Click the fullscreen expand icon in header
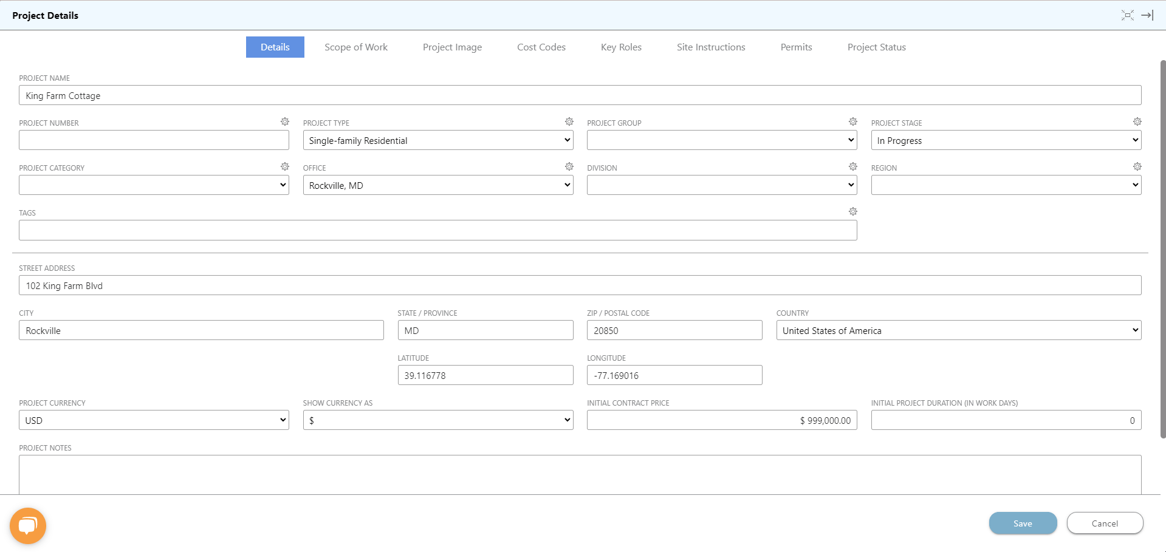The image size is (1166, 552). pyautogui.click(x=1127, y=15)
